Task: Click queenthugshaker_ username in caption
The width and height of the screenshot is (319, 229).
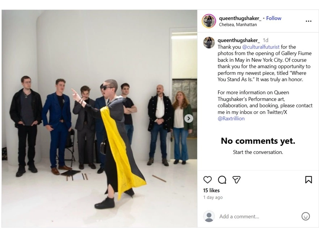Action: pos(239,40)
